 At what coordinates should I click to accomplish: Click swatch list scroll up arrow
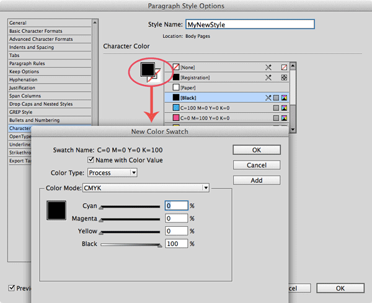(x=293, y=66)
